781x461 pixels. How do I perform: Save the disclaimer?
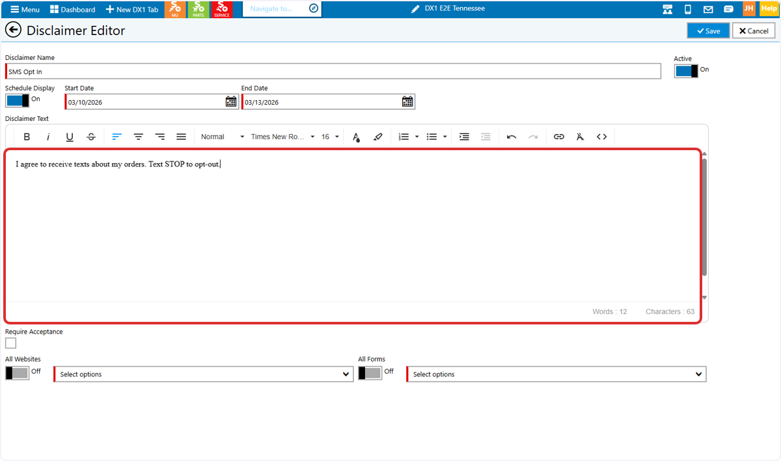pos(708,31)
